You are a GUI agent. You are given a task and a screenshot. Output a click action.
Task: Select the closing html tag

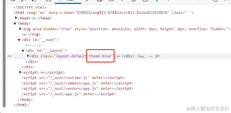[21, 105]
